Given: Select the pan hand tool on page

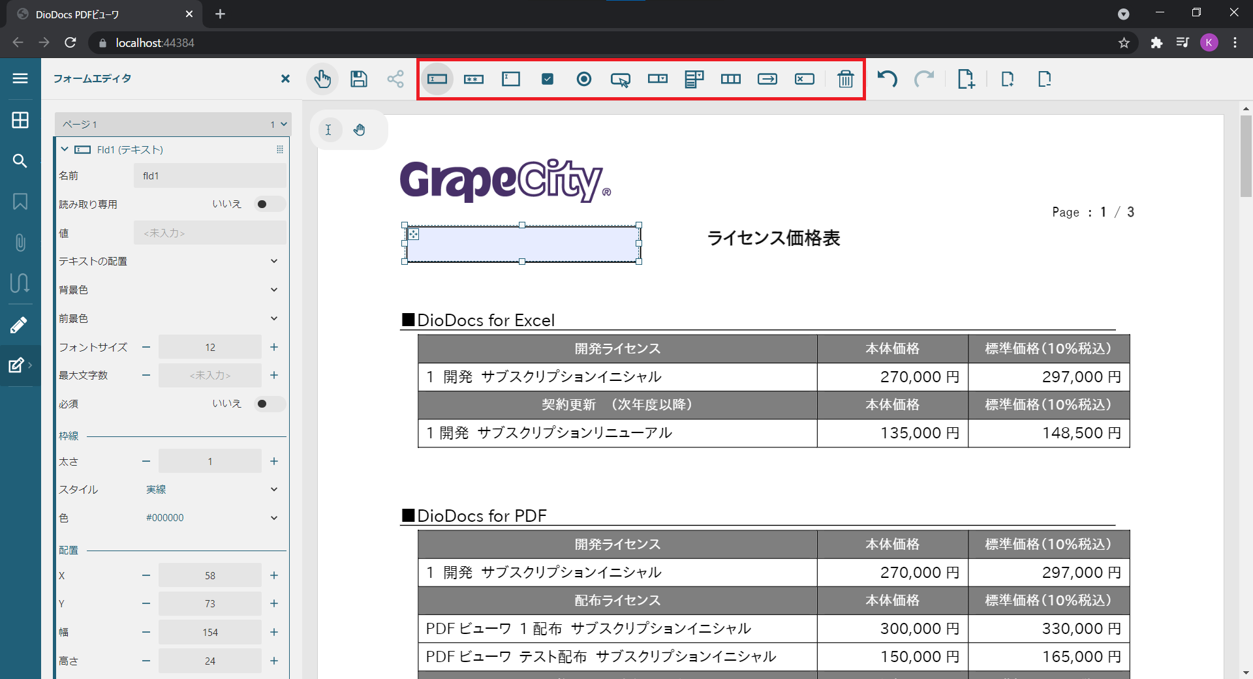Looking at the screenshot, I should (x=360, y=130).
